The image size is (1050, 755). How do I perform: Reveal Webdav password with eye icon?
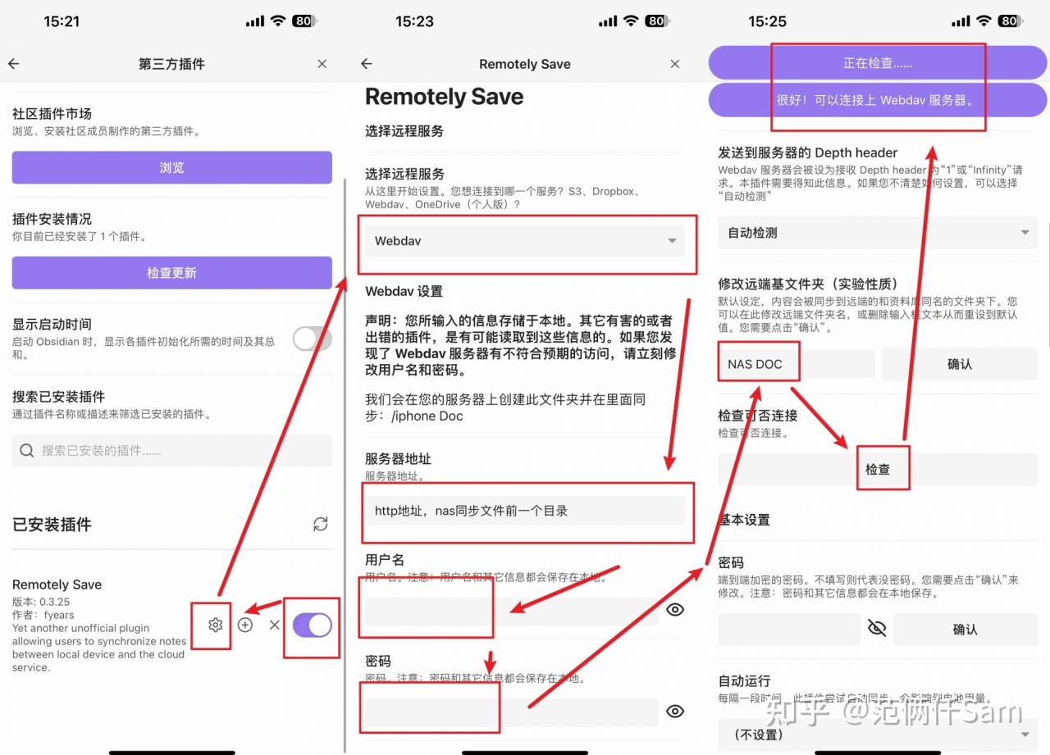[675, 711]
